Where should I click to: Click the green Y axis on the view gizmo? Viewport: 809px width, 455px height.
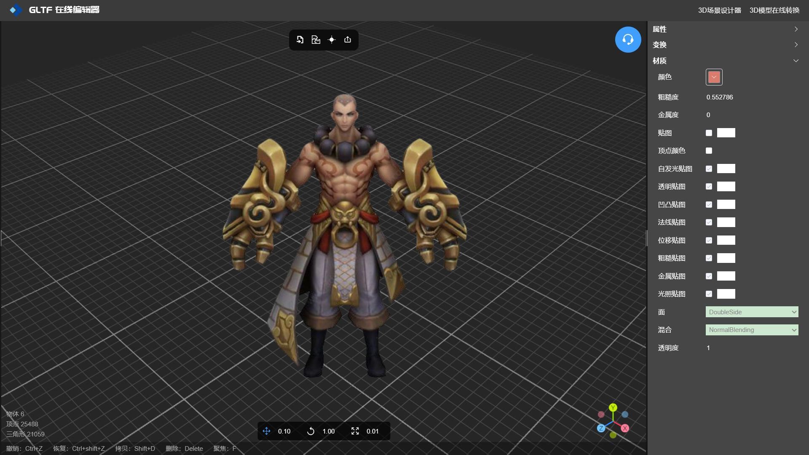tap(613, 407)
